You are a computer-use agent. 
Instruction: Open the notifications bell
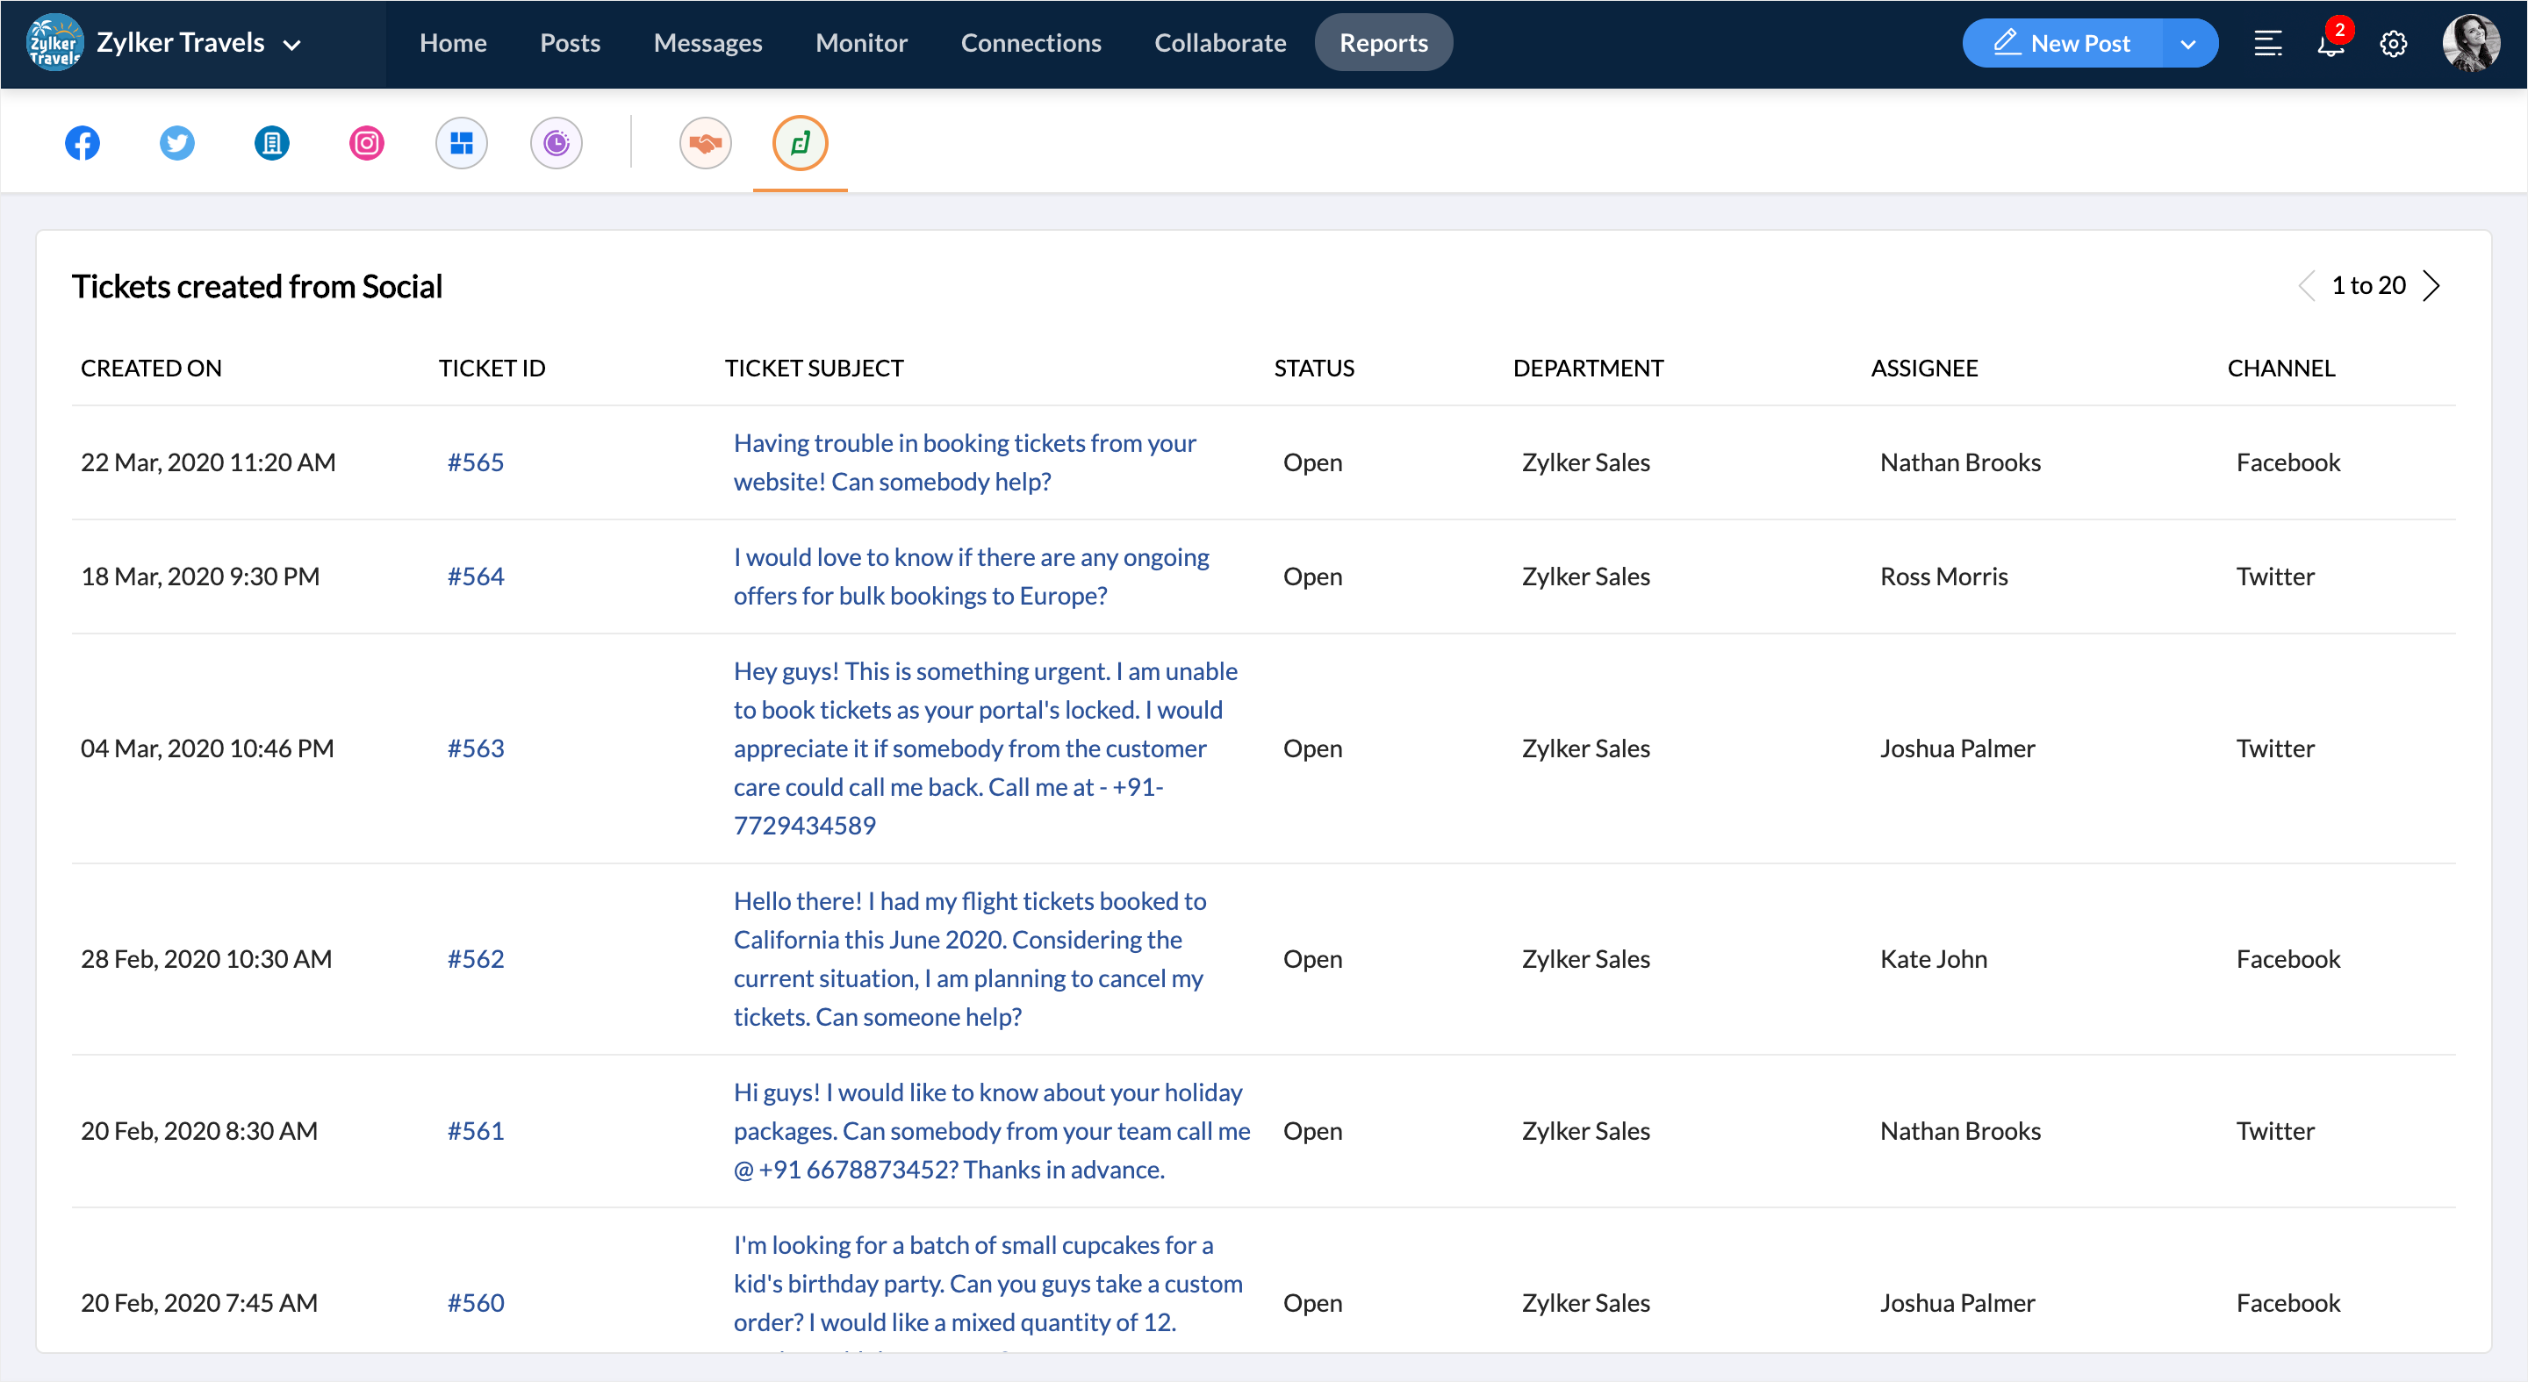tap(2330, 44)
